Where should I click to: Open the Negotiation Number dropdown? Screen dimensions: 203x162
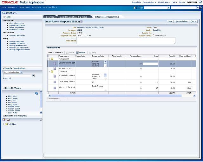click(x=21, y=72)
